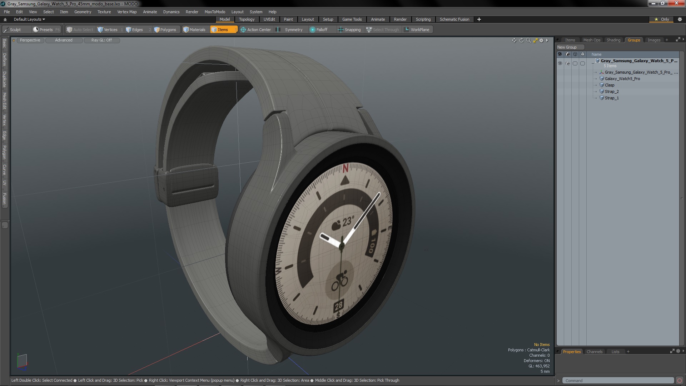Open the Game Tools layout tab

pyautogui.click(x=352, y=19)
